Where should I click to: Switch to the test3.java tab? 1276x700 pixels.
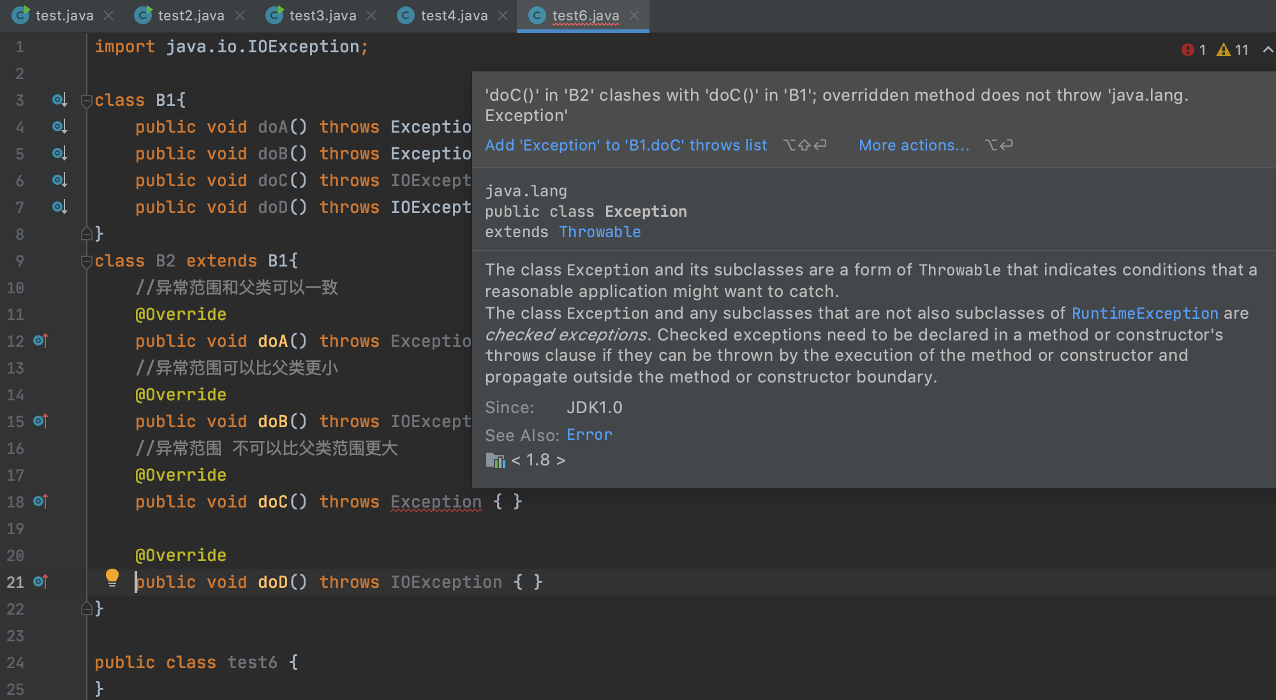[322, 15]
